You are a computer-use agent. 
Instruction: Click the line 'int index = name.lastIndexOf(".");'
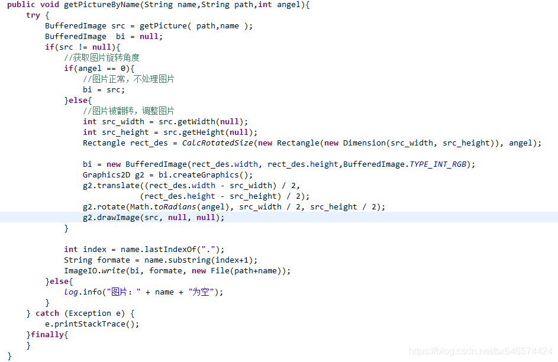(144, 250)
